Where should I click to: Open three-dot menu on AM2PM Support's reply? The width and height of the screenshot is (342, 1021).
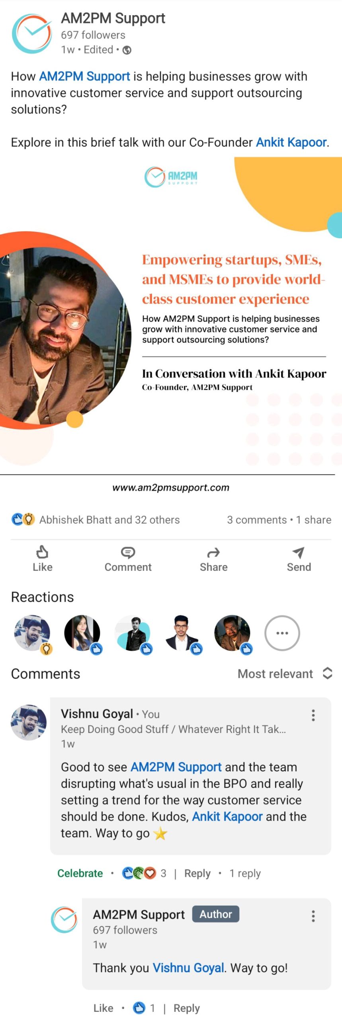point(313,916)
